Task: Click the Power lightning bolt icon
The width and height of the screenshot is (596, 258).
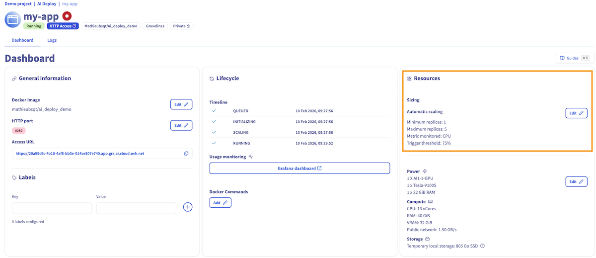Action: click(425, 172)
